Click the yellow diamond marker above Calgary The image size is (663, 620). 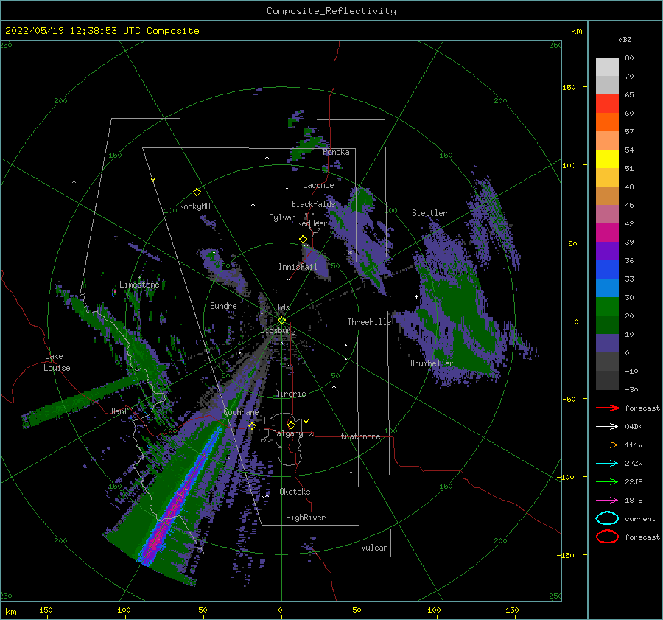[x=291, y=425]
